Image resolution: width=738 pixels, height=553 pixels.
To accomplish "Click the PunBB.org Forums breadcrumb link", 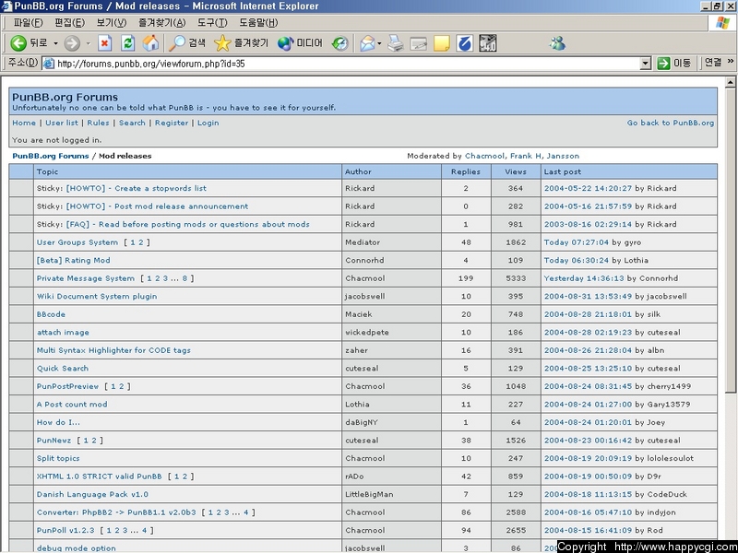I will tap(51, 156).
